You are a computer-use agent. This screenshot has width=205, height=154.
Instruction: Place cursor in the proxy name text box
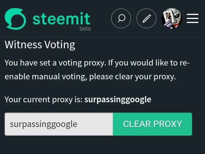tap(59, 124)
